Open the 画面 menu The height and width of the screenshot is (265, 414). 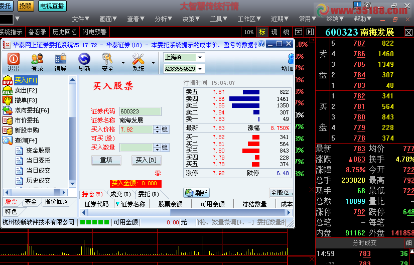pos(108,19)
